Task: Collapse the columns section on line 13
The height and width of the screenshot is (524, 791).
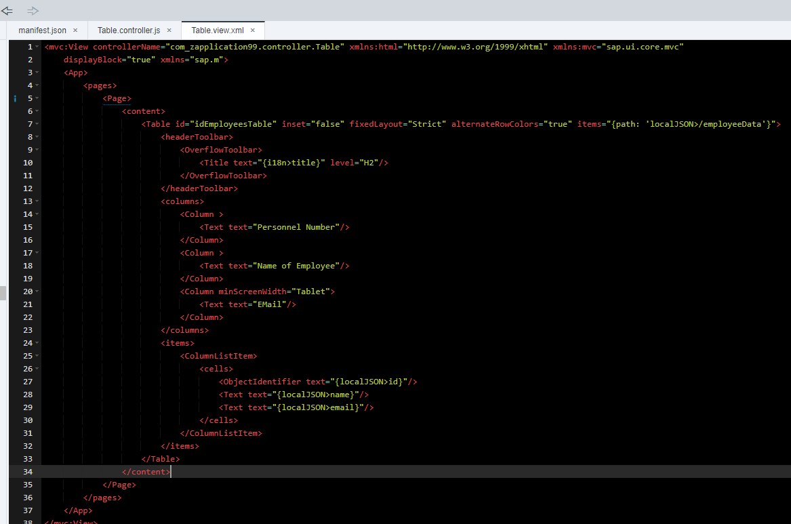Action: pos(35,201)
